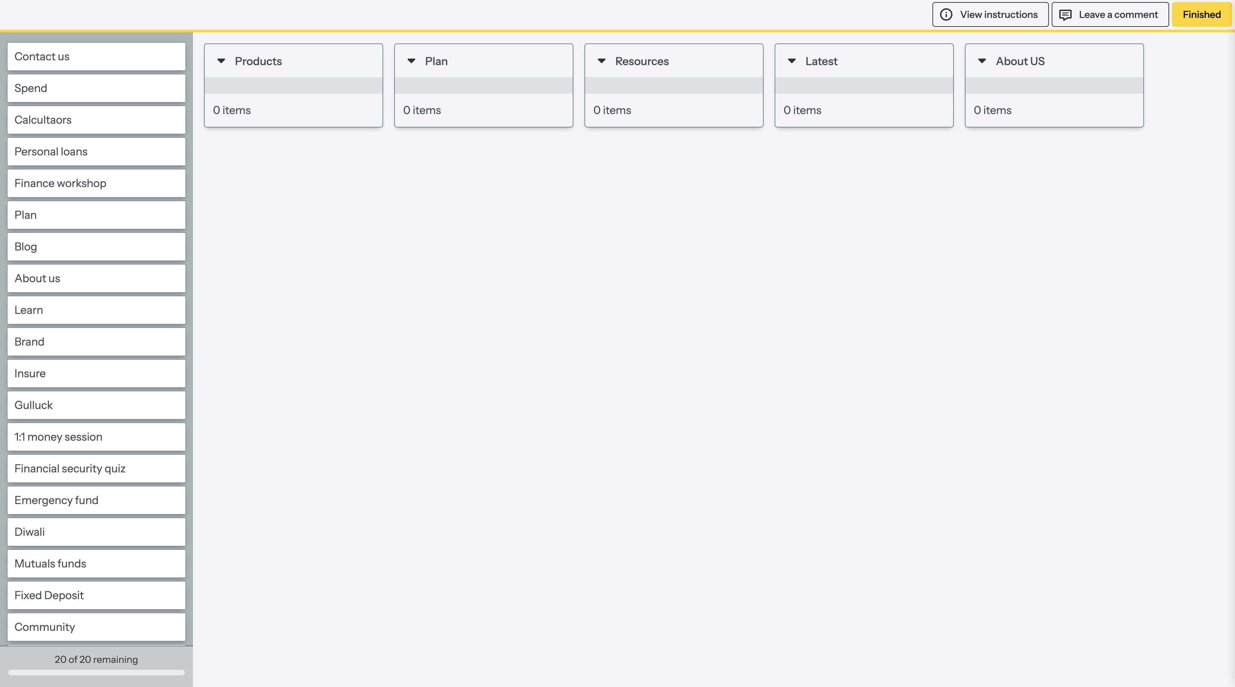Select the Personal loans card
The width and height of the screenshot is (1235, 687).
coord(96,152)
